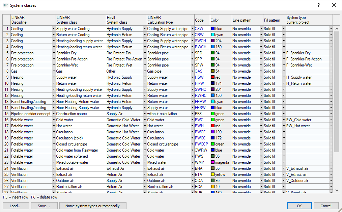The image size is (342, 212).
Task: Expand Revit System class dropdown for Fire Protect Dry
Action: pyautogui.click(x=145, y=53)
